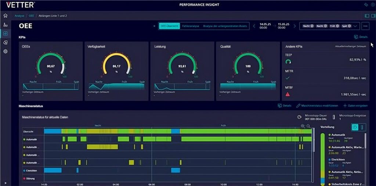Open the settings gear in left sidebar

click(x=5, y=52)
